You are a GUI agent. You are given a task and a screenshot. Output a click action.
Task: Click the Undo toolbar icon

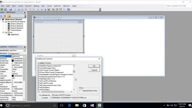click(x=30, y=9)
